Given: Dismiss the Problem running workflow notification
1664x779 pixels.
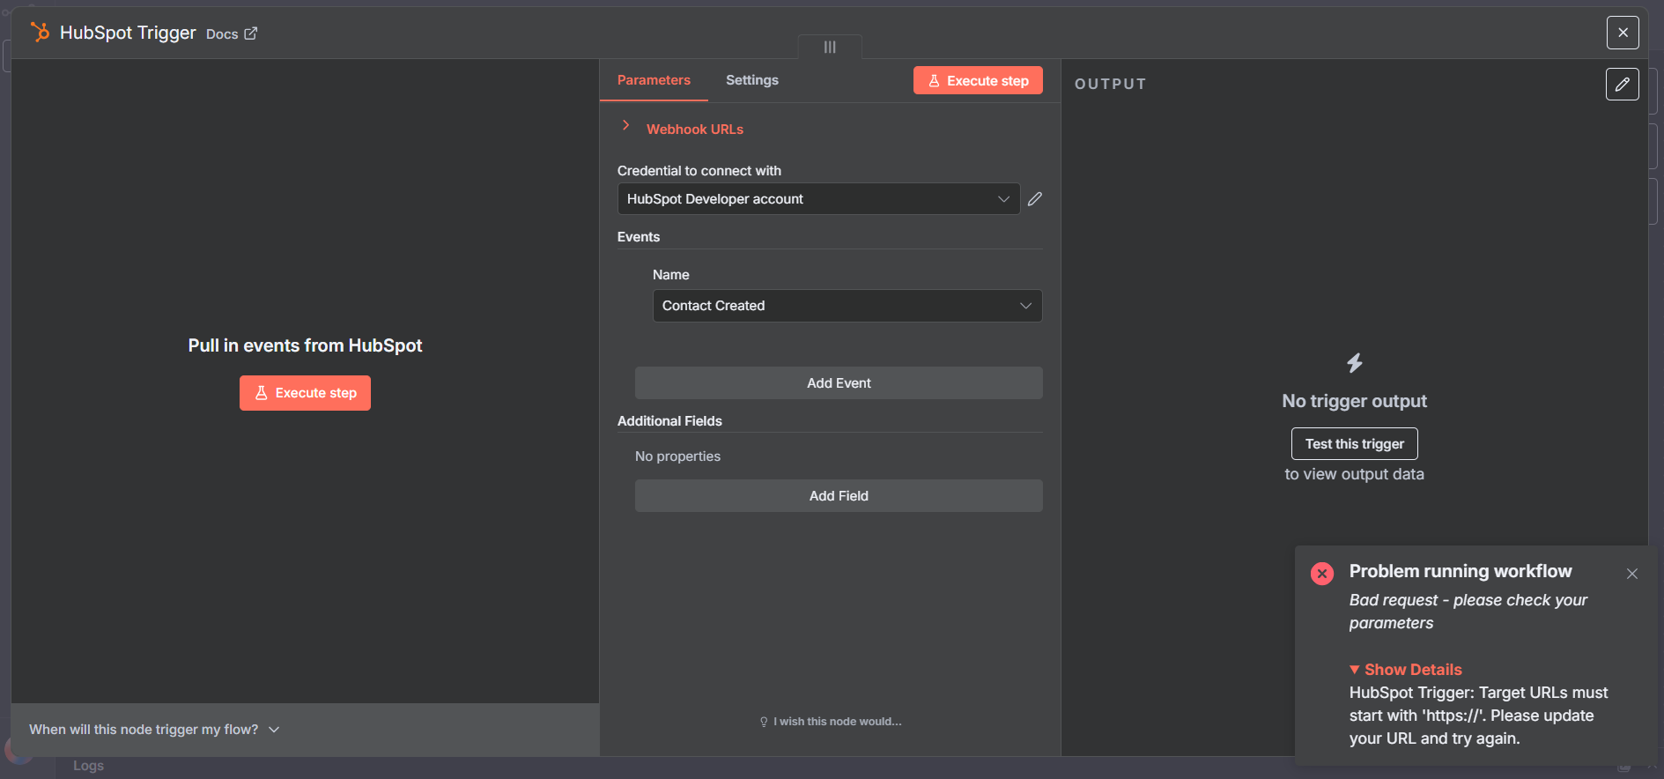Looking at the screenshot, I should click(1631, 574).
